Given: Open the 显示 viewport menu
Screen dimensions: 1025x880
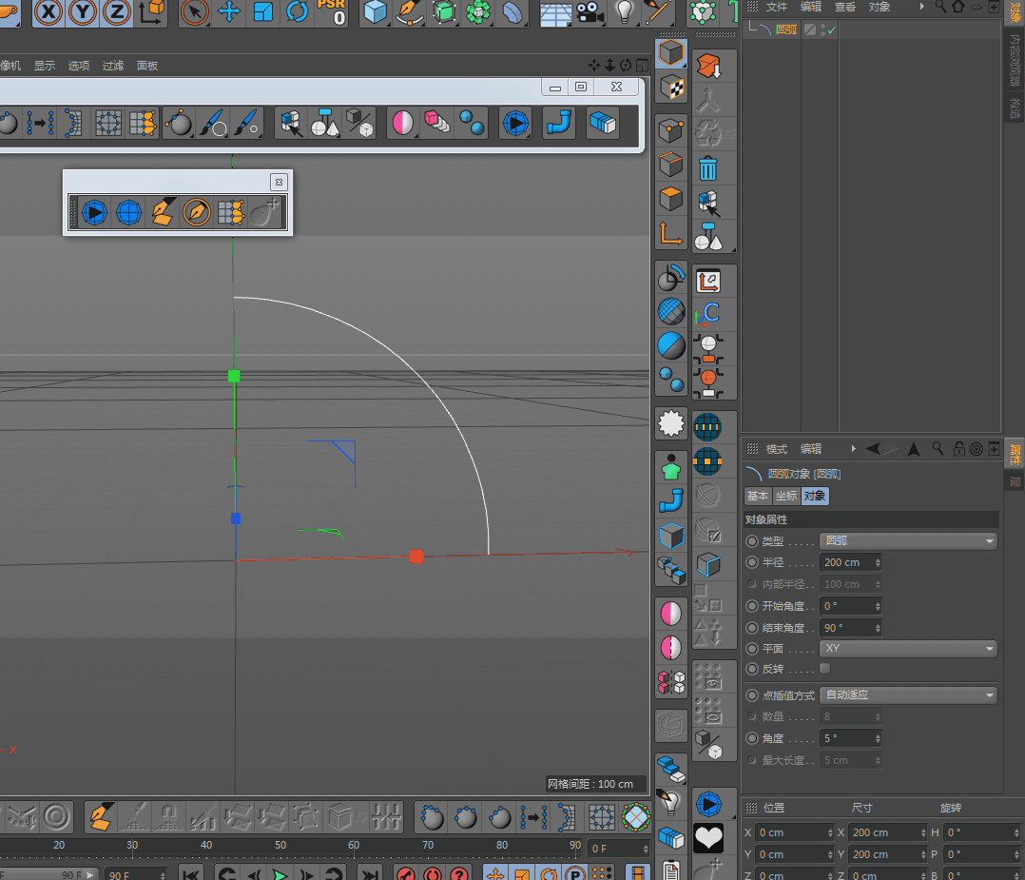Looking at the screenshot, I should click(x=45, y=66).
